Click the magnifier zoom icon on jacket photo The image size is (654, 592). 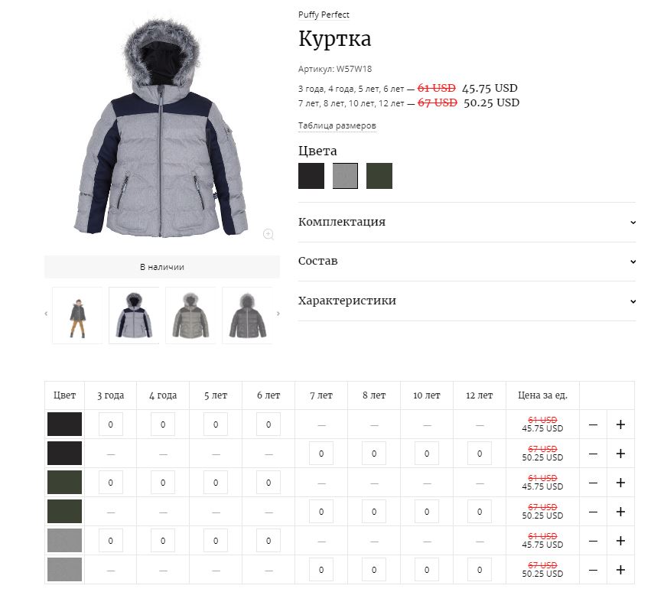point(268,234)
